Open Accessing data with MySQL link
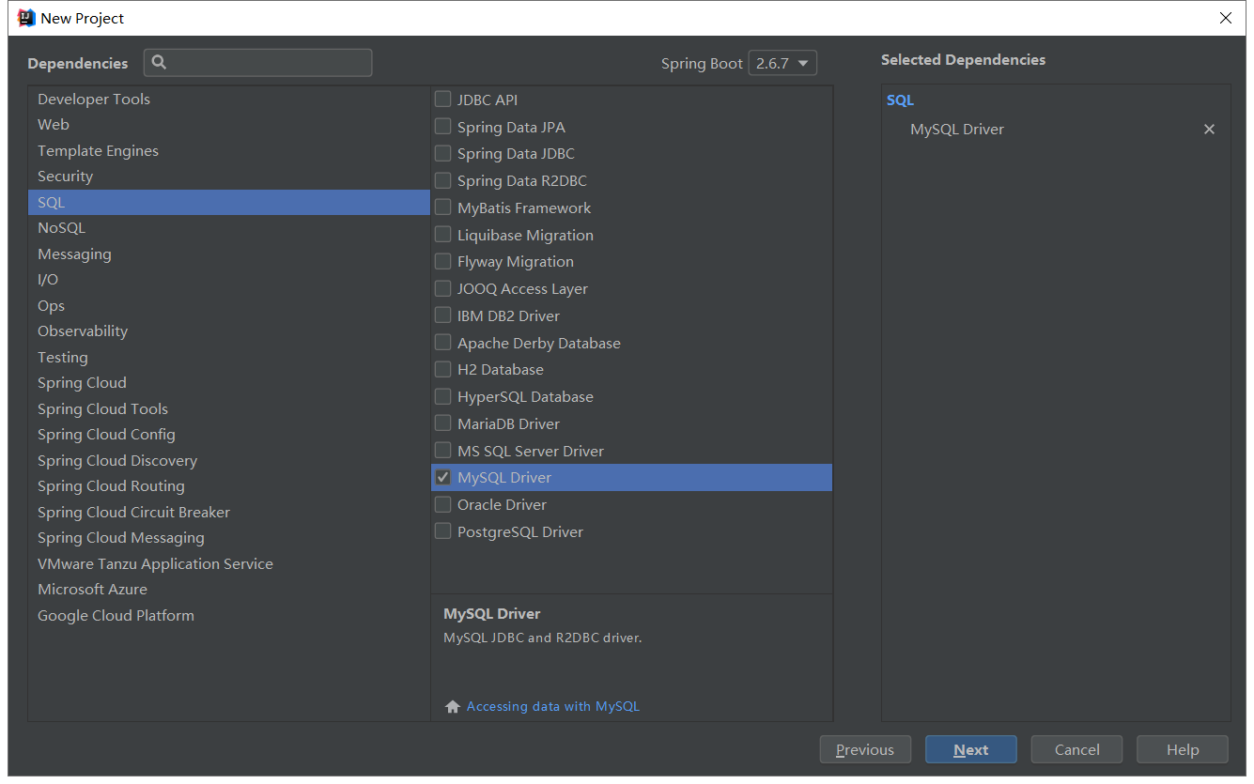Viewport: 1254px width, 784px height. 552,706
